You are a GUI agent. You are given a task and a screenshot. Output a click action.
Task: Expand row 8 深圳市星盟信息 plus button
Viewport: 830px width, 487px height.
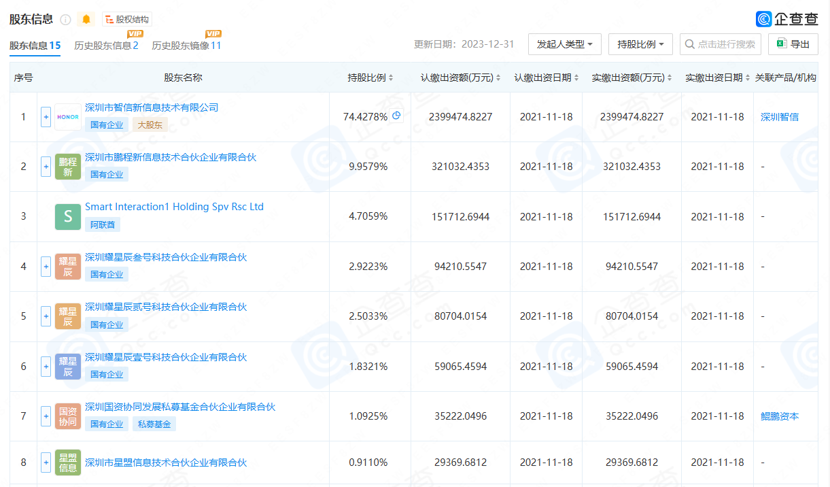tap(46, 463)
